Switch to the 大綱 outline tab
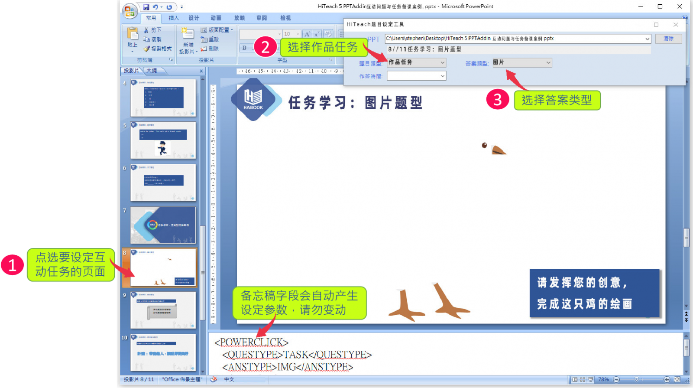Image resolution: width=693 pixels, height=388 pixels. pyautogui.click(x=152, y=71)
